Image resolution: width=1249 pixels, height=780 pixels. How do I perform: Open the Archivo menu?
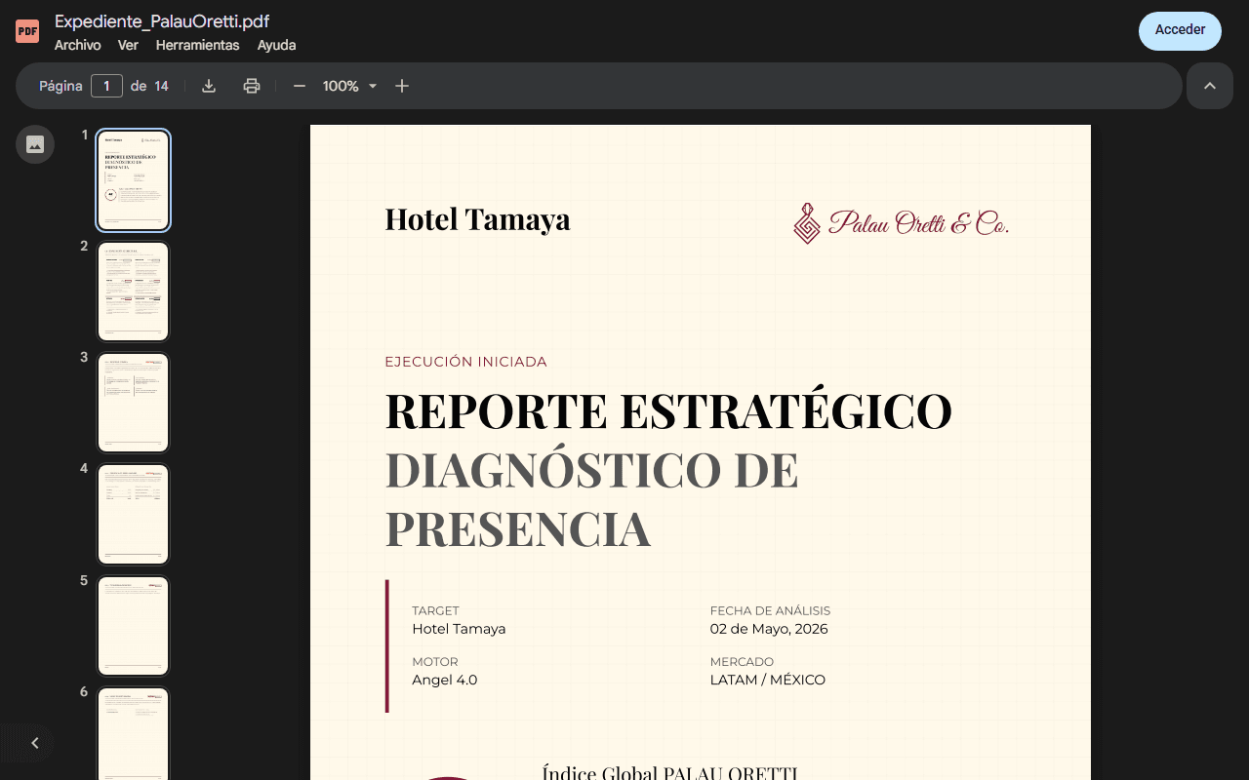click(77, 45)
